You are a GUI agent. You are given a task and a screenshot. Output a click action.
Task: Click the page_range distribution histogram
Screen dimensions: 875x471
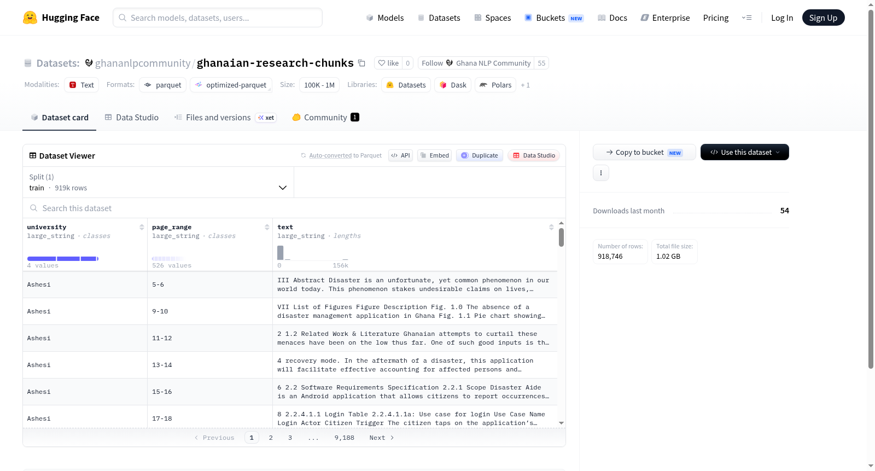[168, 258]
